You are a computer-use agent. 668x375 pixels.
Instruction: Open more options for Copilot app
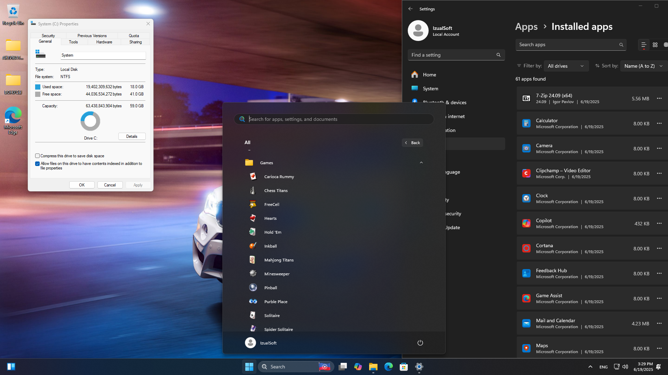[659, 223]
